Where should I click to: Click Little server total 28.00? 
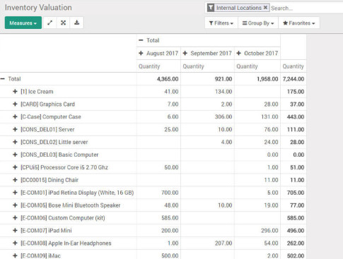point(297,142)
